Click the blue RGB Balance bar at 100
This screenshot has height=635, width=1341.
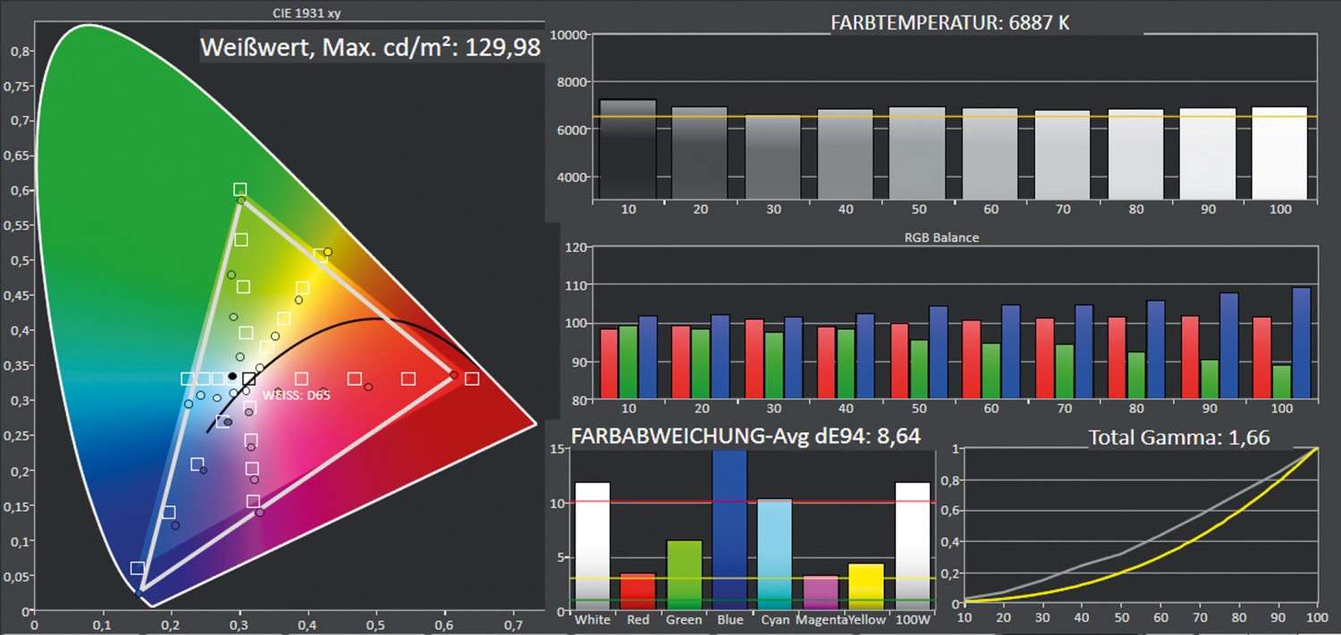click(x=1301, y=343)
